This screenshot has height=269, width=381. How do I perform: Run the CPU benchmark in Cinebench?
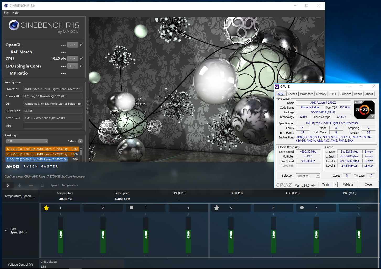(73, 59)
